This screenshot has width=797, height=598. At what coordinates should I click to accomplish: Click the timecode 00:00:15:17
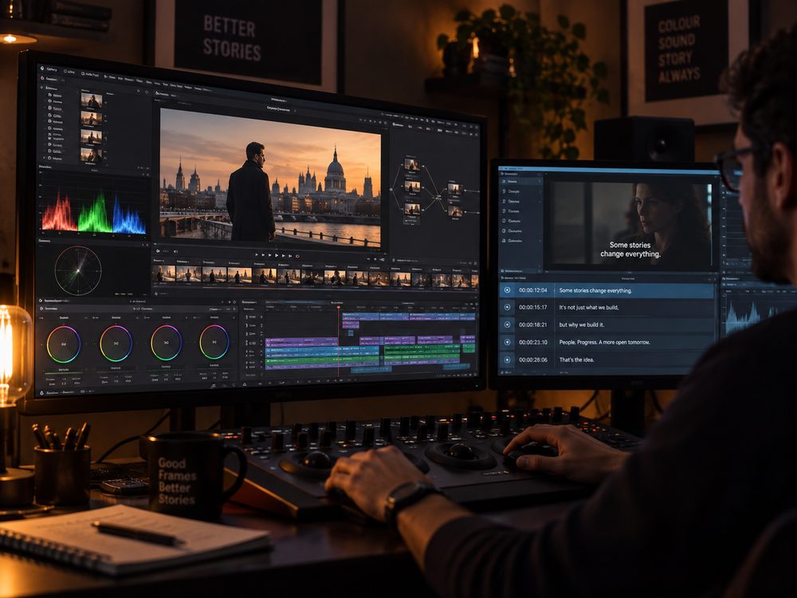pyautogui.click(x=532, y=308)
